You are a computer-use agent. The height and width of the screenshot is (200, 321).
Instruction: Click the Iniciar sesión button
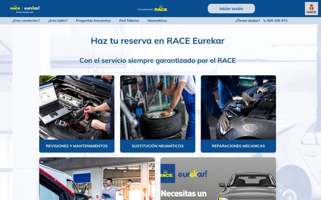click(x=231, y=8)
